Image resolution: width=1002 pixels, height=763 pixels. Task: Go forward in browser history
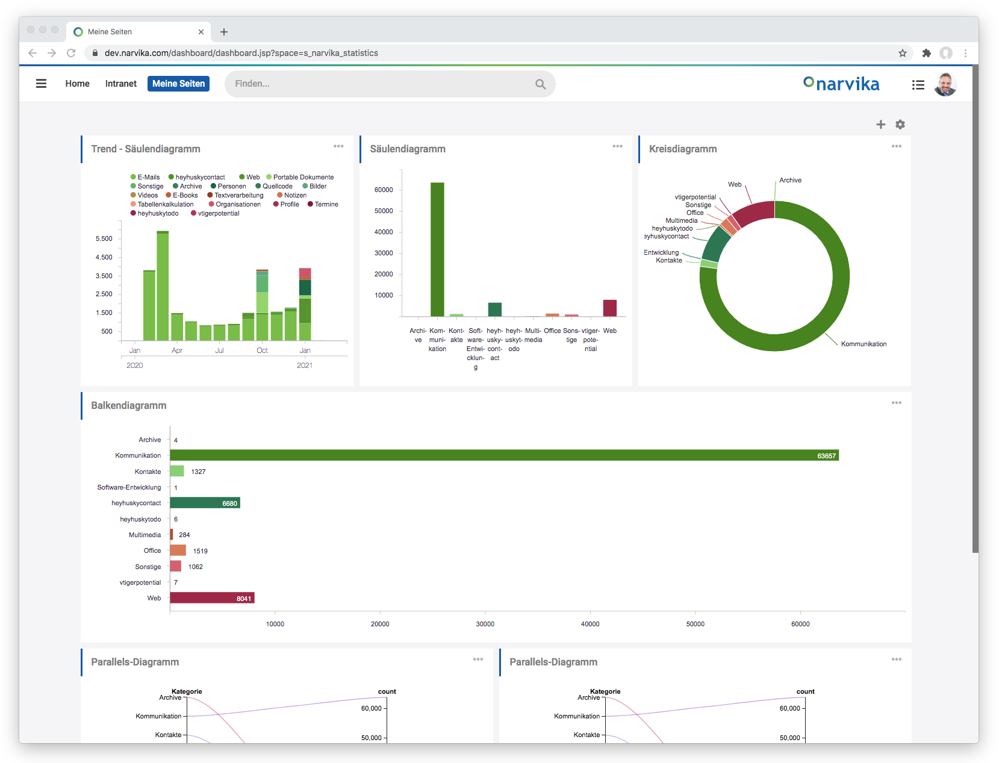[52, 53]
